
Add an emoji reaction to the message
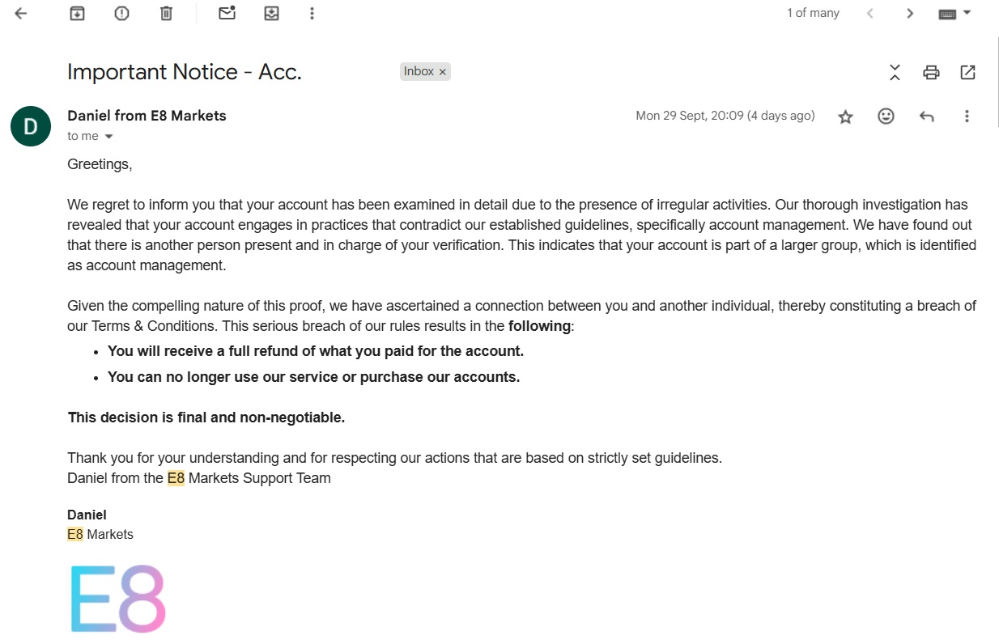pyautogui.click(x=886, y=117)
